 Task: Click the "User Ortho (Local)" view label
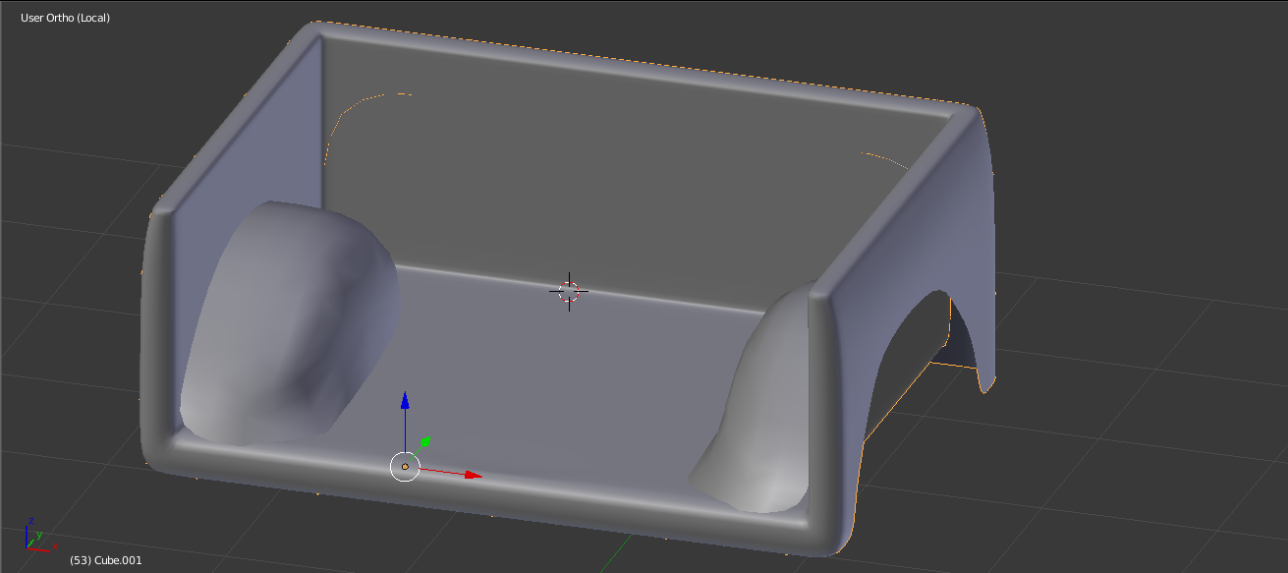[65, 18]
